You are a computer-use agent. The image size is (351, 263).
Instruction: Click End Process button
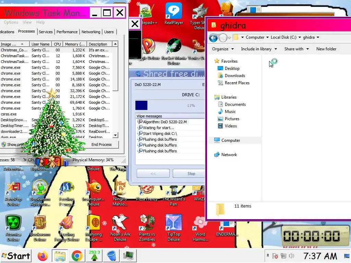pos(101,145)
